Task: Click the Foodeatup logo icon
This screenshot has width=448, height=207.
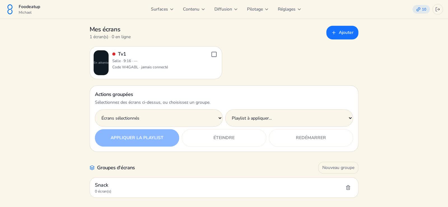Action: click(10, 9)
